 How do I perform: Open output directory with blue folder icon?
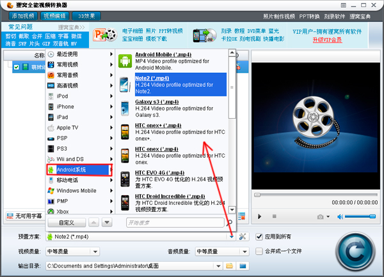[x=243, y=266]
